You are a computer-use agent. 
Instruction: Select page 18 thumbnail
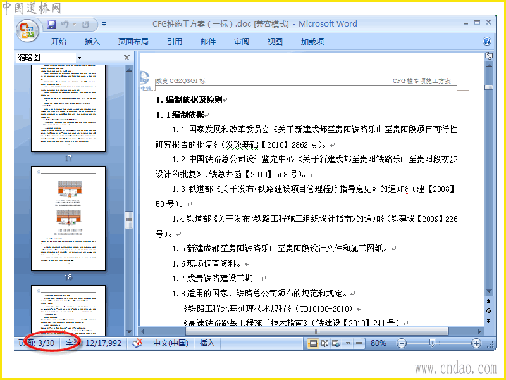click(68, 218)
